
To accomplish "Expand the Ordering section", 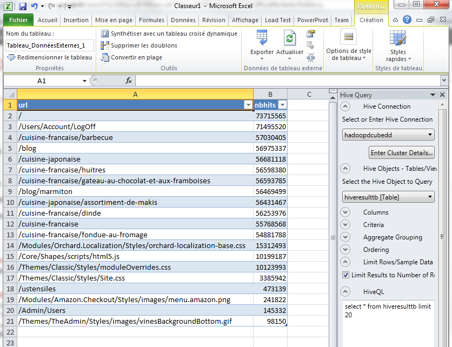I will [345, 249].
